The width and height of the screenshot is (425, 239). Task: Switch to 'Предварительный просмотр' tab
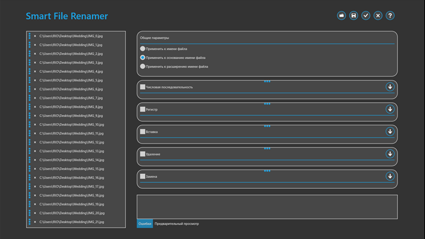pyautogui.click(x=177, y=224)
